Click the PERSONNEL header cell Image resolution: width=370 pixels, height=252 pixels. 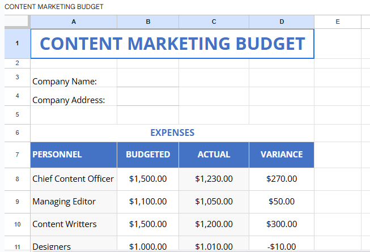(x=74, y=155)
